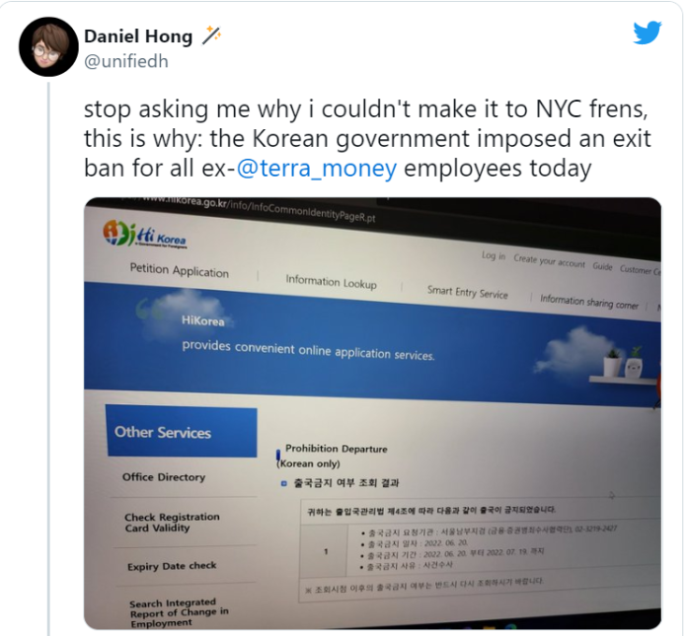Click Create your account
This screenshot has height=636, width=687.
pyautogui.click(x=549, y=261)
